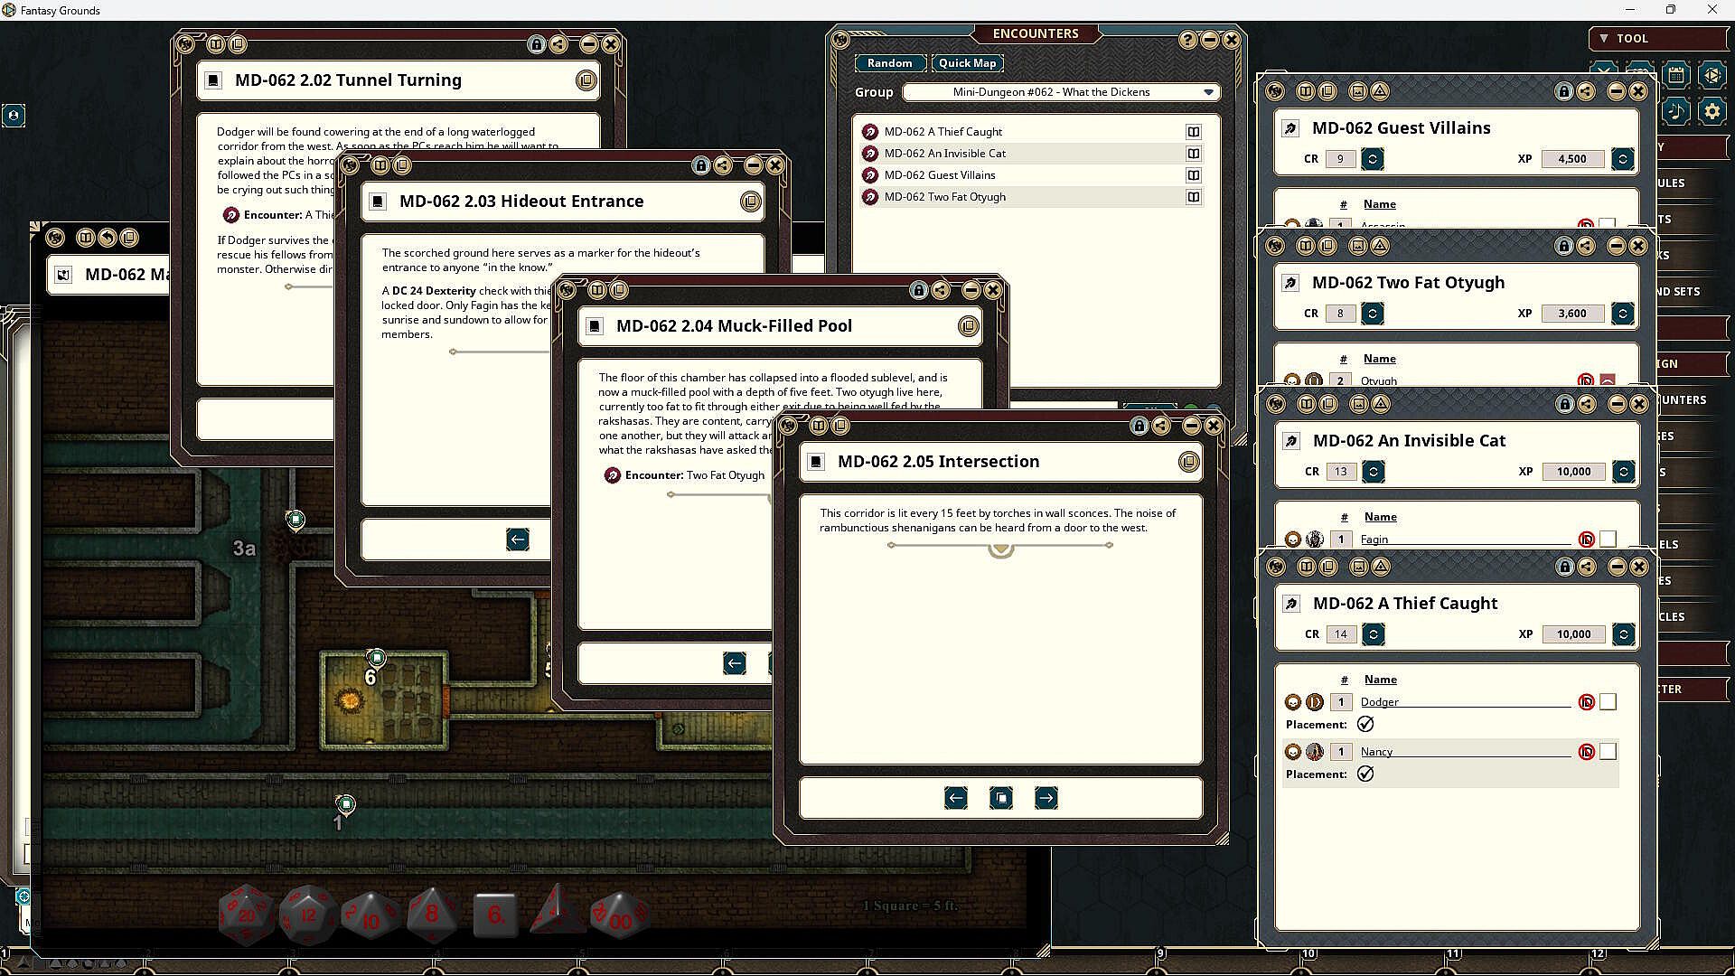Click XP field of A Thief Caught
Image resolution: width=1735 pixels, height=976 pixels.
click(x=1573, y=634)
